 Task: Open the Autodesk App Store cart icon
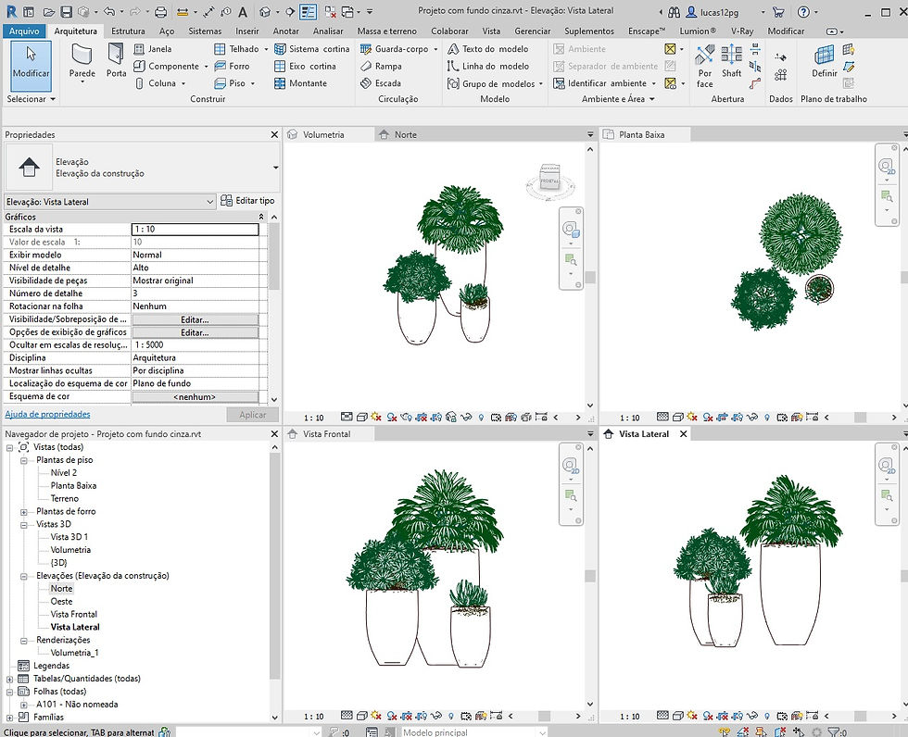[x=779, y=11]
